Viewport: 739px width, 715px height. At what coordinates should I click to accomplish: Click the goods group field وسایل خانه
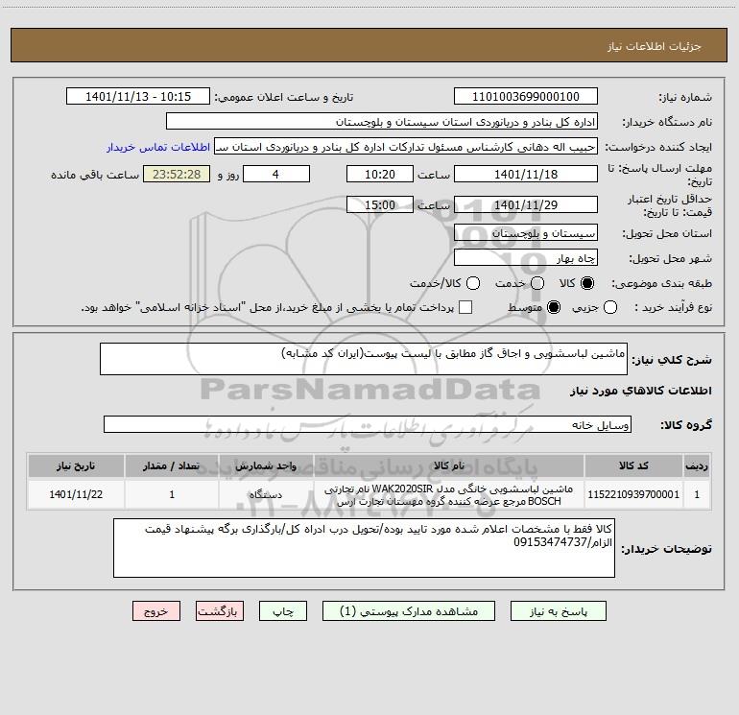368,424
